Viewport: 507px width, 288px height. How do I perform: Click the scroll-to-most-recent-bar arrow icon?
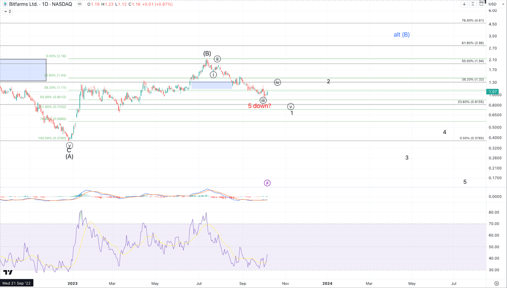tap(464, 4)
